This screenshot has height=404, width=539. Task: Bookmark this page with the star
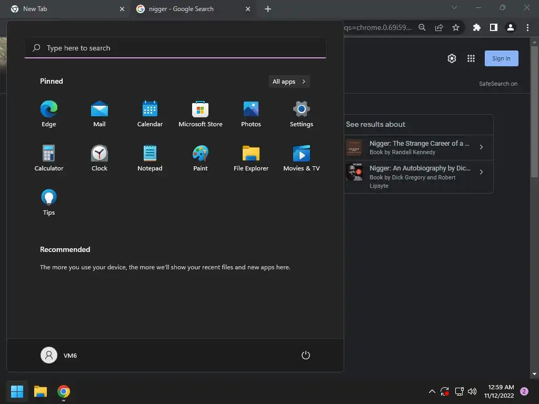coord(456,27)
